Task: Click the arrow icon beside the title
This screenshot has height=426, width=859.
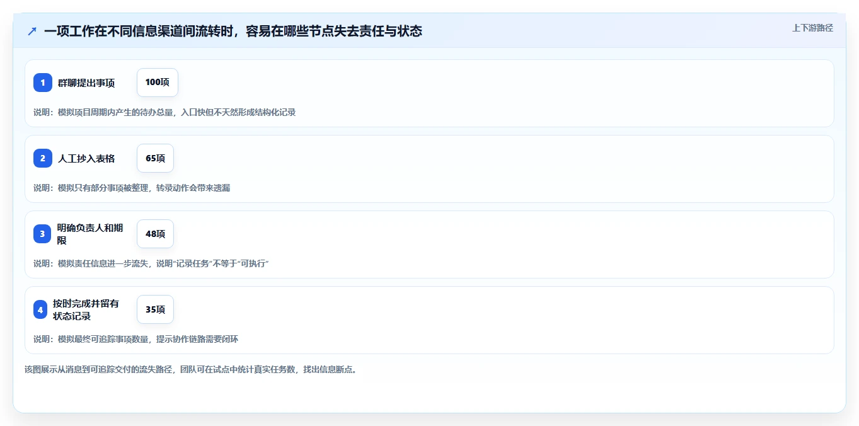Action: (32, 31)
